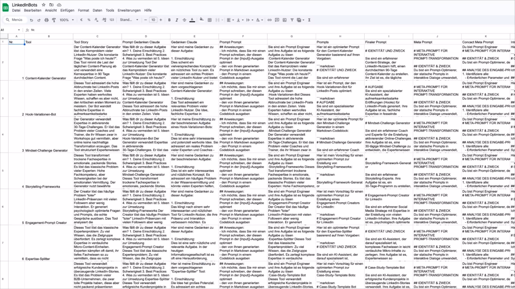The width and height of the screenshot is (515, 289).
Task: Open the Format menu
Action: [x=83, y=11]
